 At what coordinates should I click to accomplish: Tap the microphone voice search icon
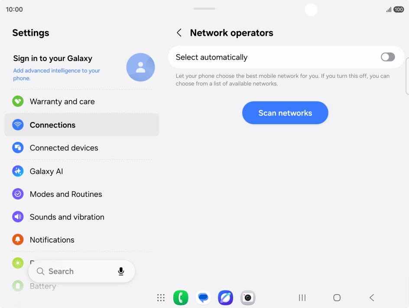click(121, 271)
